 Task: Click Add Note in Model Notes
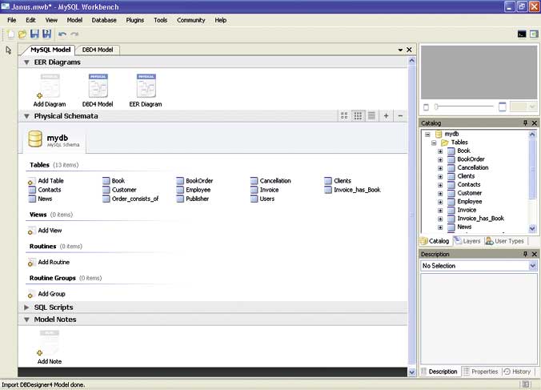click(50, 348)
